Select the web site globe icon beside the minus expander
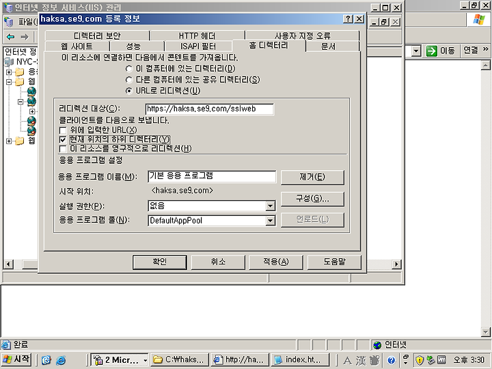Image resolution: width=492 pixels, height=369 pixels. [31, 101]
